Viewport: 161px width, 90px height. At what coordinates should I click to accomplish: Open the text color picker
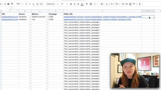(x=82, y=4)
